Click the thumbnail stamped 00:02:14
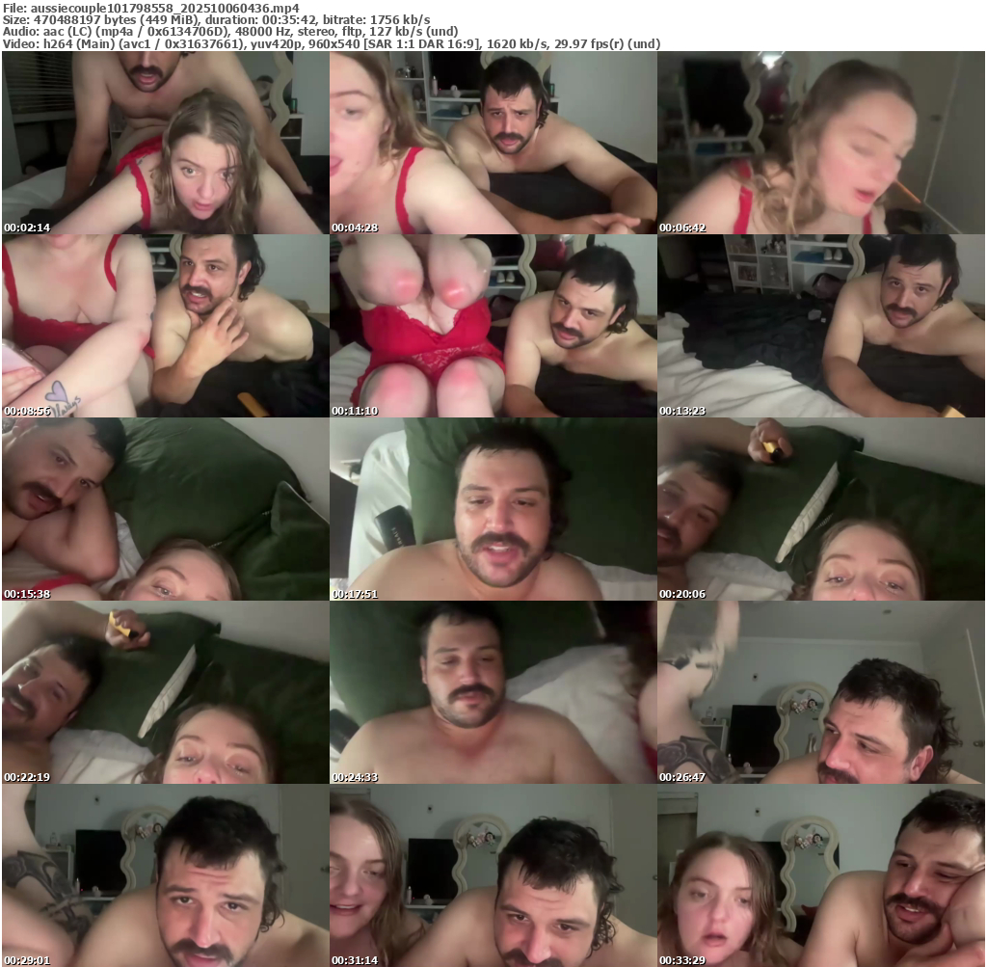This screenshot has width=987, height=967. click(x=165, y=143)
